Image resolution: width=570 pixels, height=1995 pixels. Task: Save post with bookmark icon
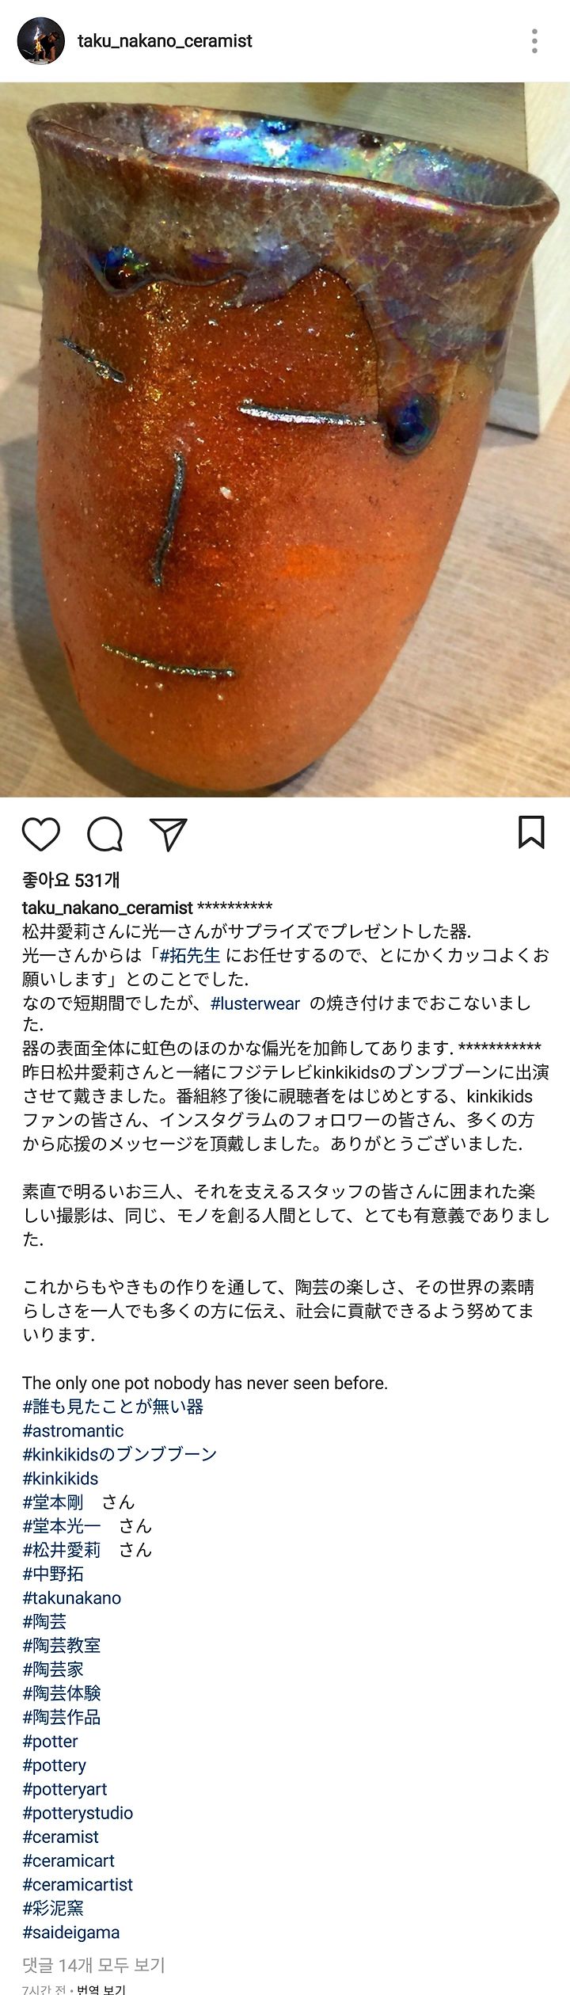pos(531,832)
